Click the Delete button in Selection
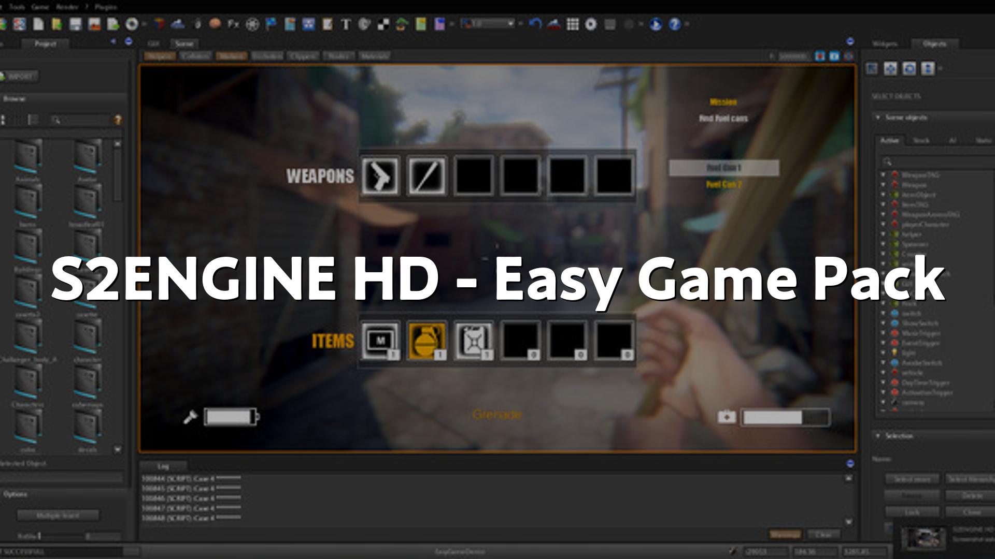This screenshot has width=995, height=559. [970, 496]
